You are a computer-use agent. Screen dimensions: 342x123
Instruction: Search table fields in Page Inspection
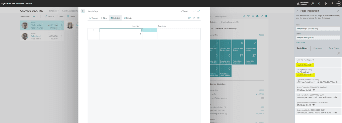click(338, 53)
